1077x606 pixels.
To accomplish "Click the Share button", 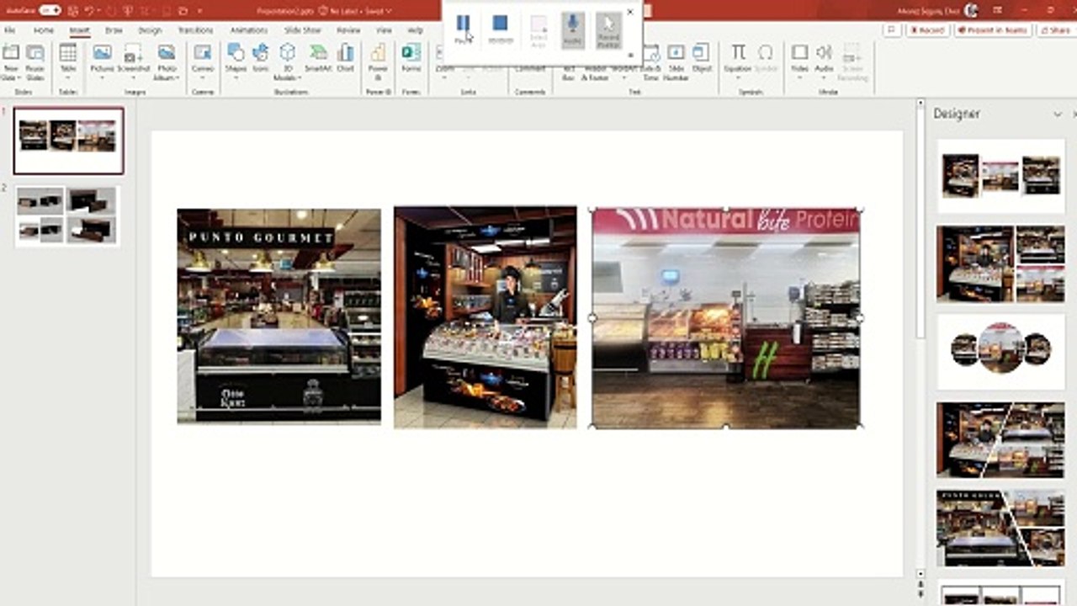I will tap(1058, 30).
